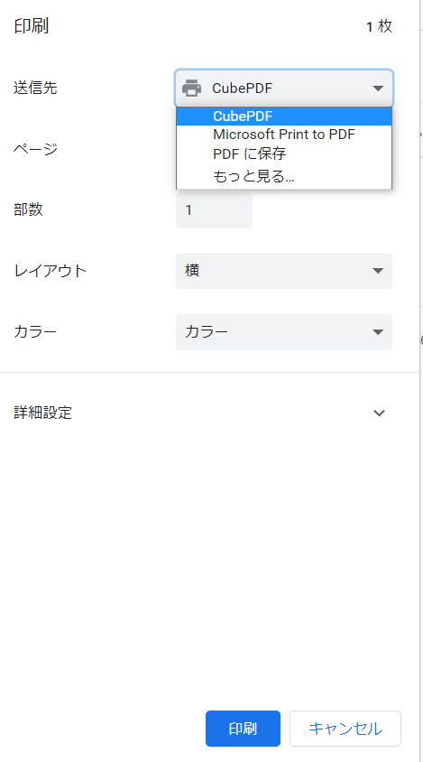Click the 送信先 label
Viewport: 423px width, 762px height.
tap(35, 88)
